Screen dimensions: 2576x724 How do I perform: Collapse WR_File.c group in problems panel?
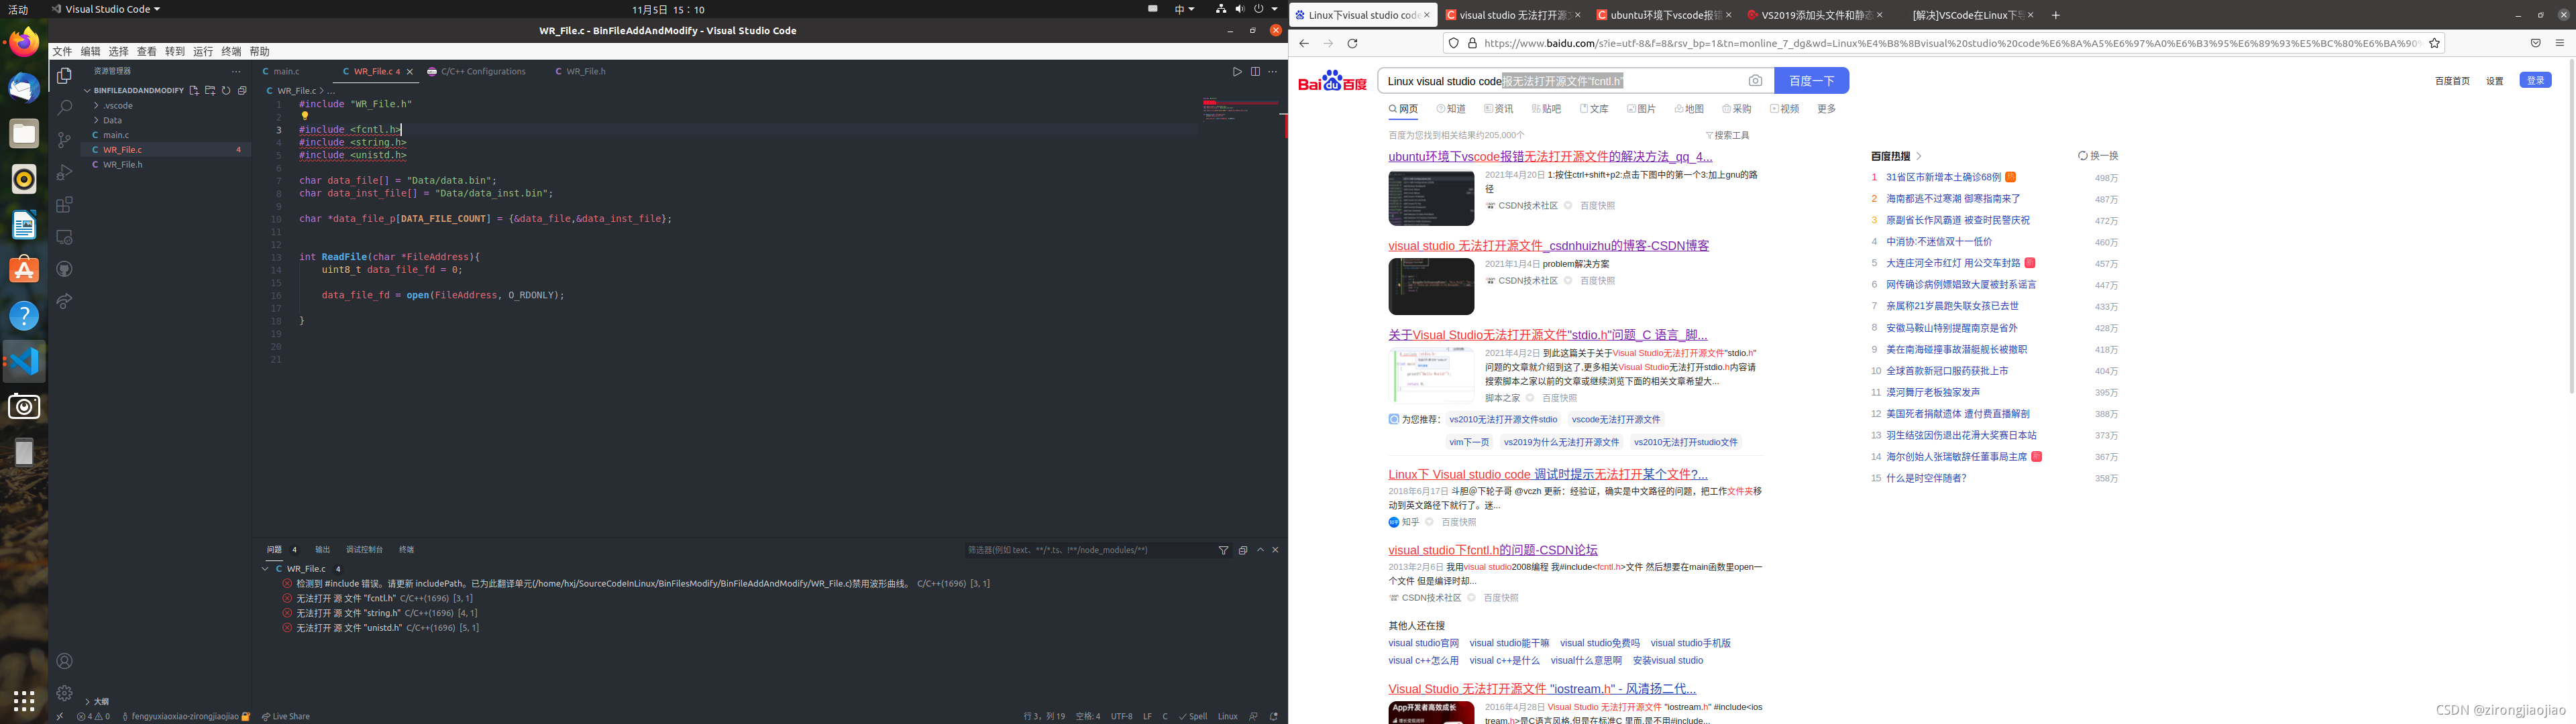pos(265,568)
